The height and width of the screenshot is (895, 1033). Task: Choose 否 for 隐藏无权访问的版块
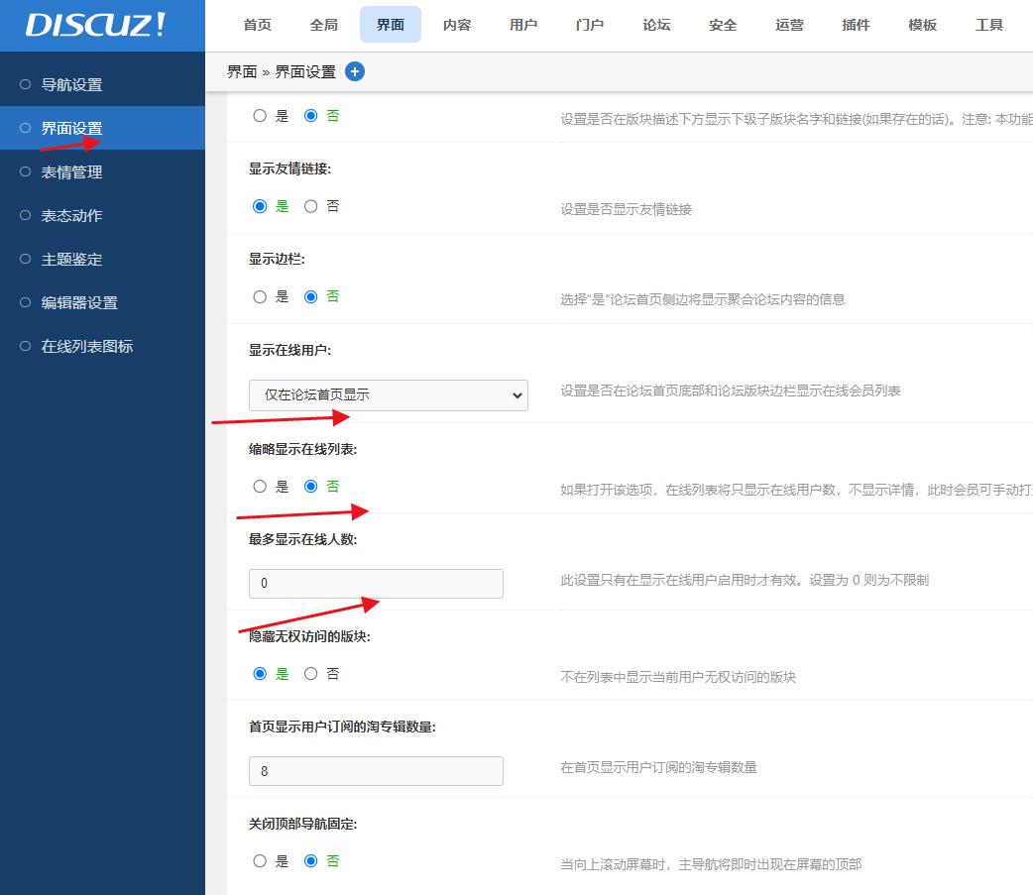[x=311, y=674]
